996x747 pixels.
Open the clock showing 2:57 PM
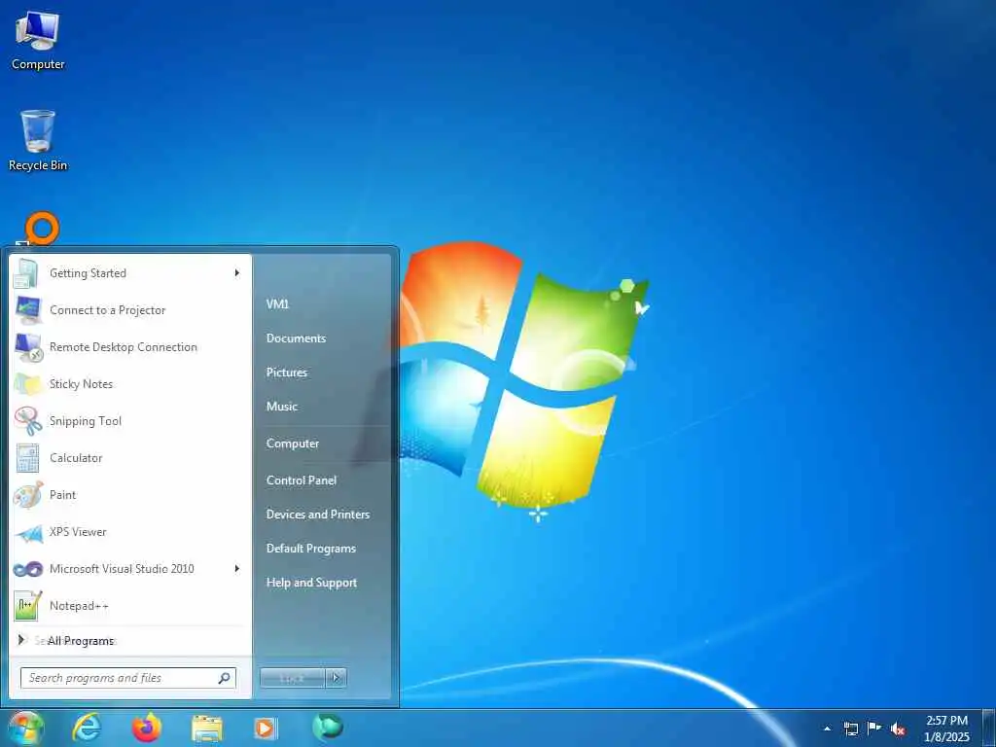tap(946, 729)
